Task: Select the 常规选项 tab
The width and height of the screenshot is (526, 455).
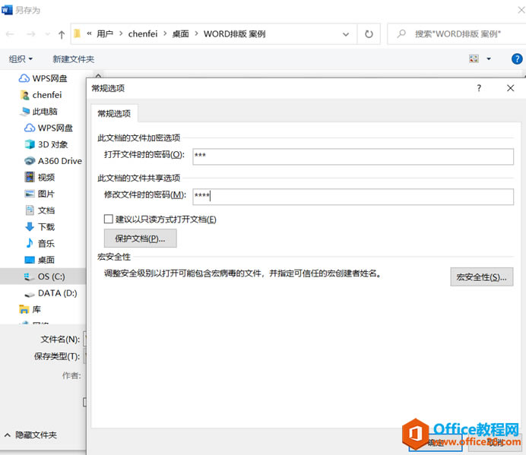Action: point(114,114)
